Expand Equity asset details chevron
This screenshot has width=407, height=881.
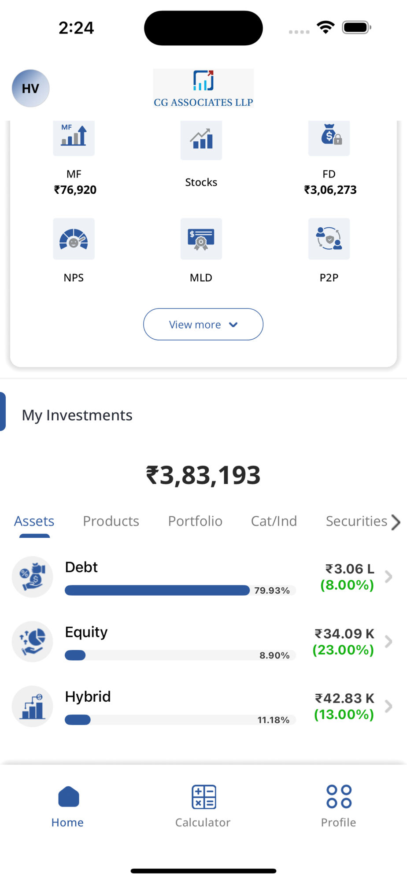click(x=388, y=641)
